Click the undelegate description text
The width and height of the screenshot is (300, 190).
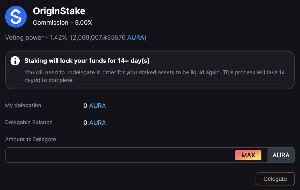155,76
